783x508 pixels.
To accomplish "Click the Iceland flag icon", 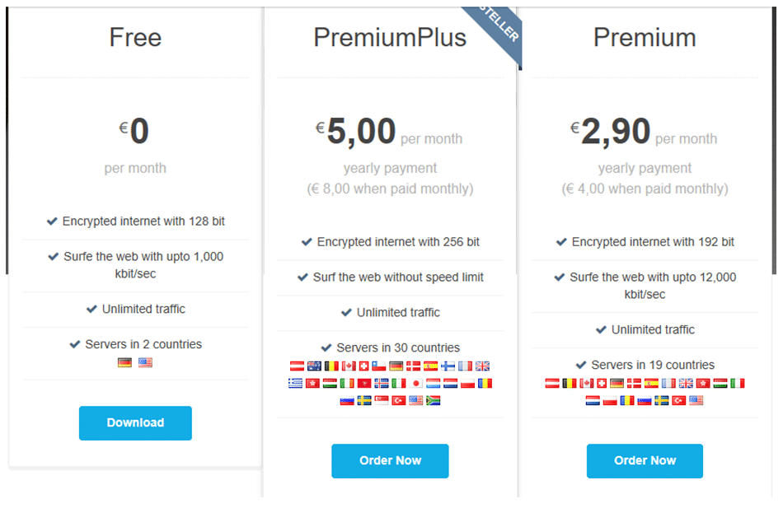I will coord(382,383).
